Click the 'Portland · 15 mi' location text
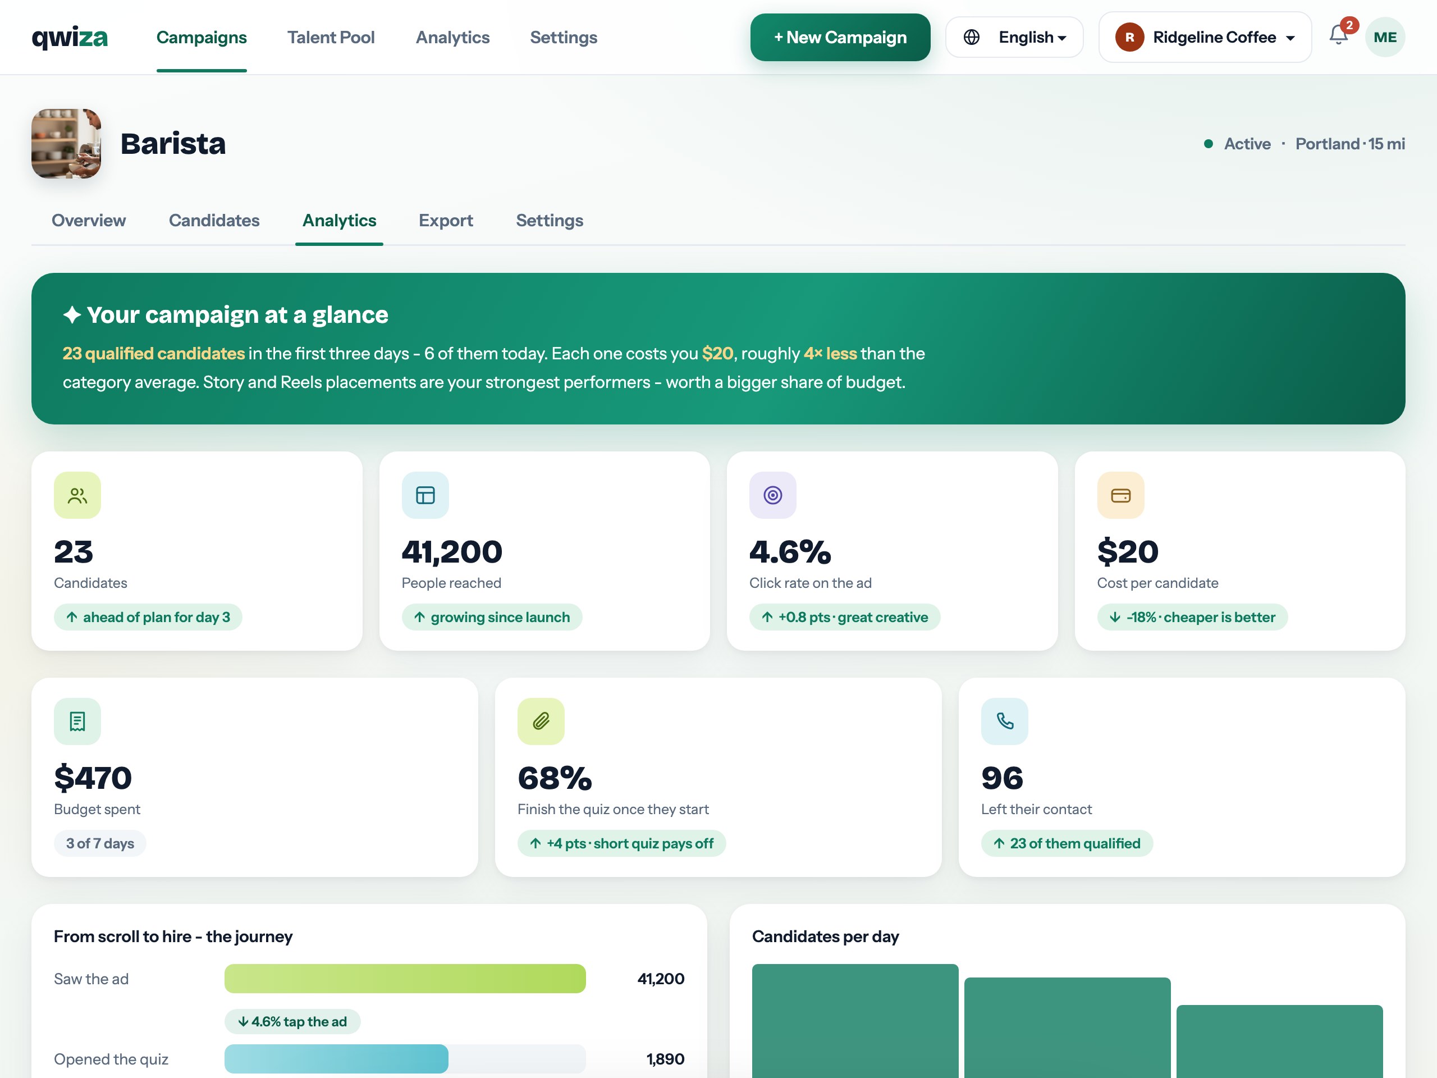1437x1078 pixels. click(1350, 144)
